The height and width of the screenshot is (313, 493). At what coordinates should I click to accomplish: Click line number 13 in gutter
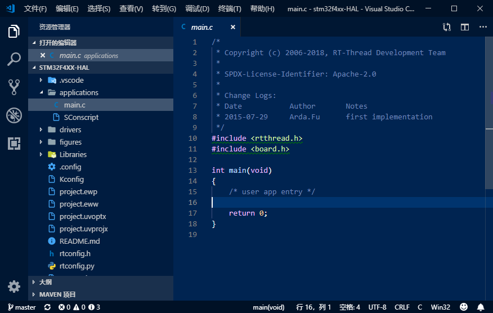[x=192, y=171]
